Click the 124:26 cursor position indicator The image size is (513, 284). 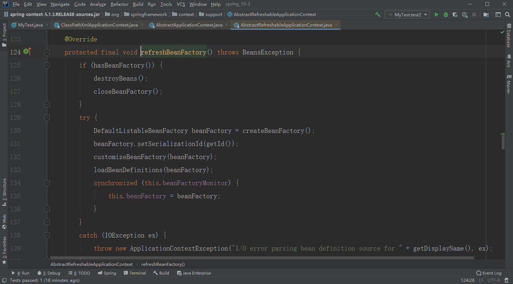468,280
